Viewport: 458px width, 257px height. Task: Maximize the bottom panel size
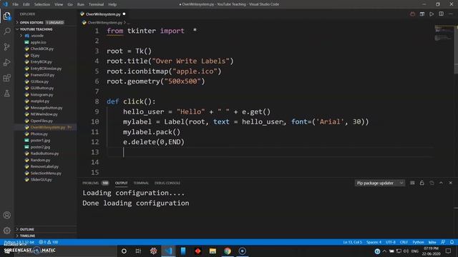pos(441,183)
